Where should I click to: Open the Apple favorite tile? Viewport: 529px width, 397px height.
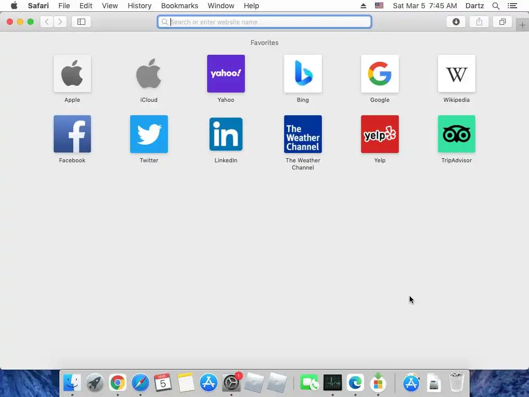(x=72, y=73)
